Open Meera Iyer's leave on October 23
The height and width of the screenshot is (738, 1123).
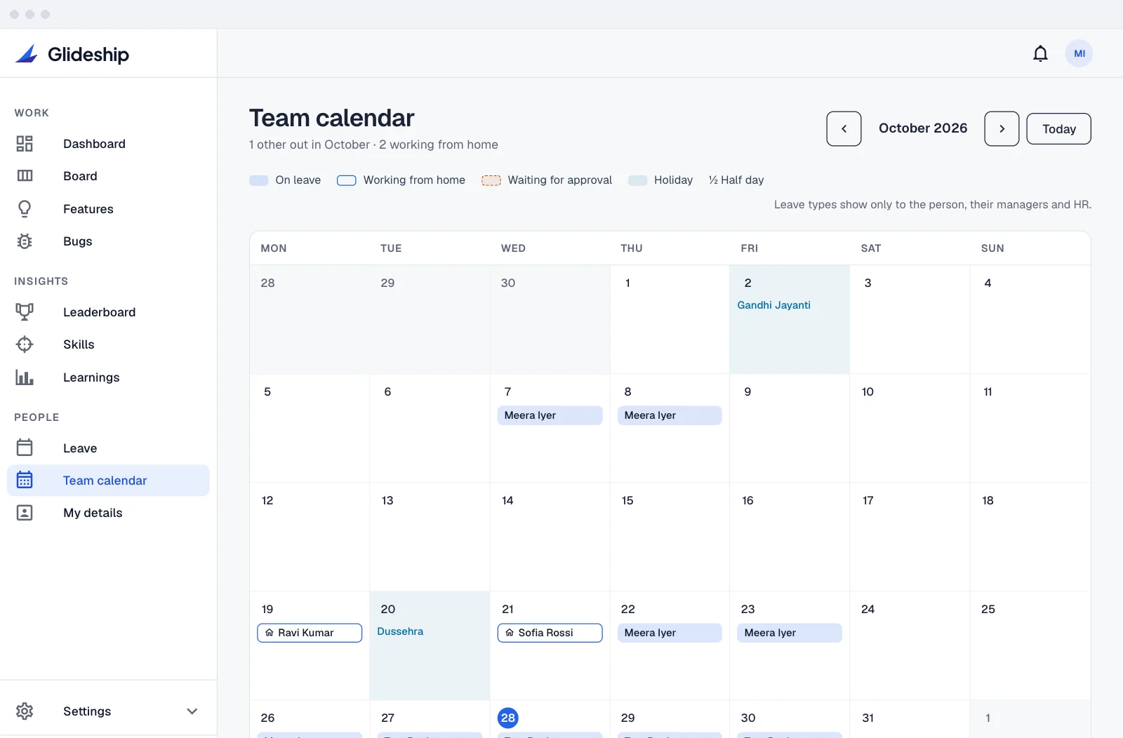pyautogui.click(x=790, y=633)
